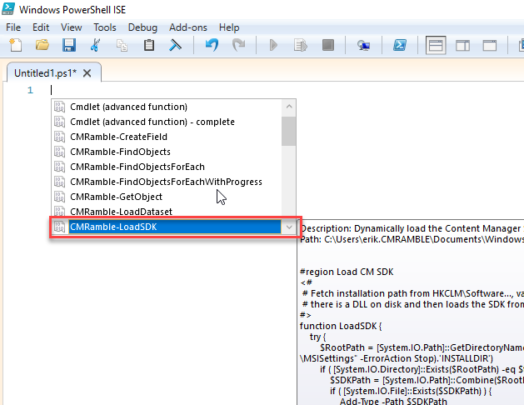
Task: Save the script with floppy disk icon
Action: [69, 45]
